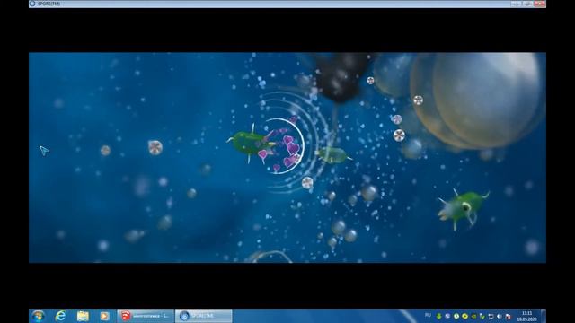Open the network tray icon with the red mark
The width and height of the screenshot is (575, 323).
(509, 316)
